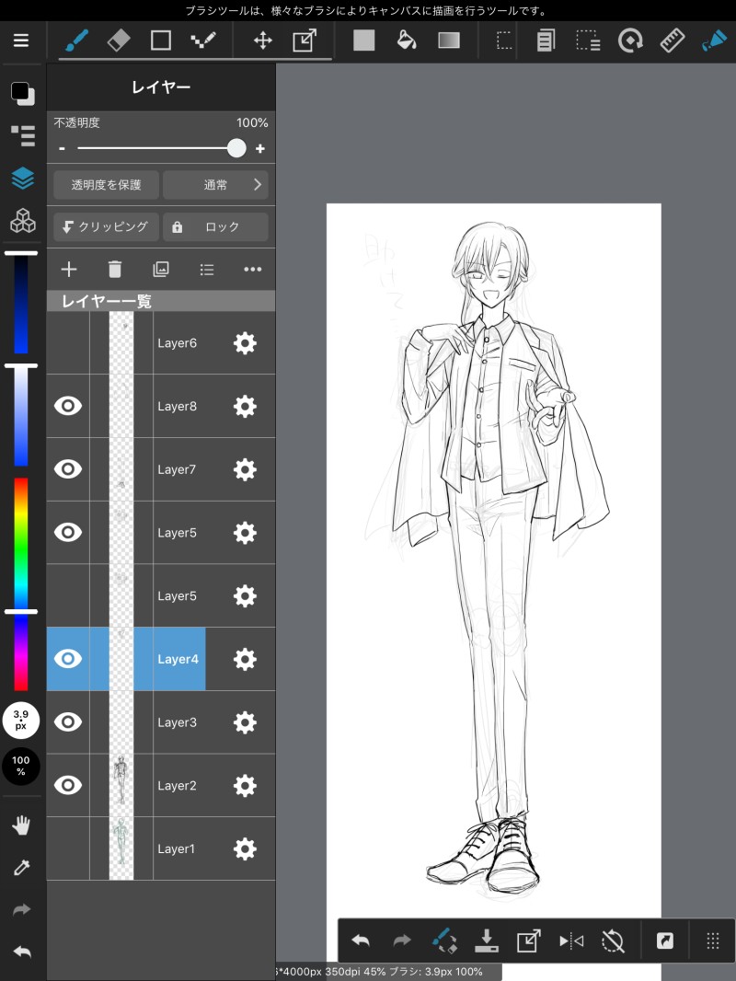The width and height of the screenshot is (736, 981).
Task: Click the opacity slider knob
Action: coord(236,148)
